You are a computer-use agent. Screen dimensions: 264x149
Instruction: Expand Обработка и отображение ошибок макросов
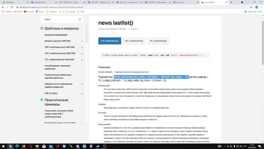[x=82, y=84]
